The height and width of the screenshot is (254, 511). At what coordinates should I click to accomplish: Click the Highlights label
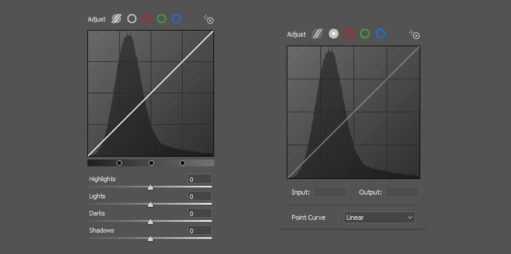pos(102,179)
